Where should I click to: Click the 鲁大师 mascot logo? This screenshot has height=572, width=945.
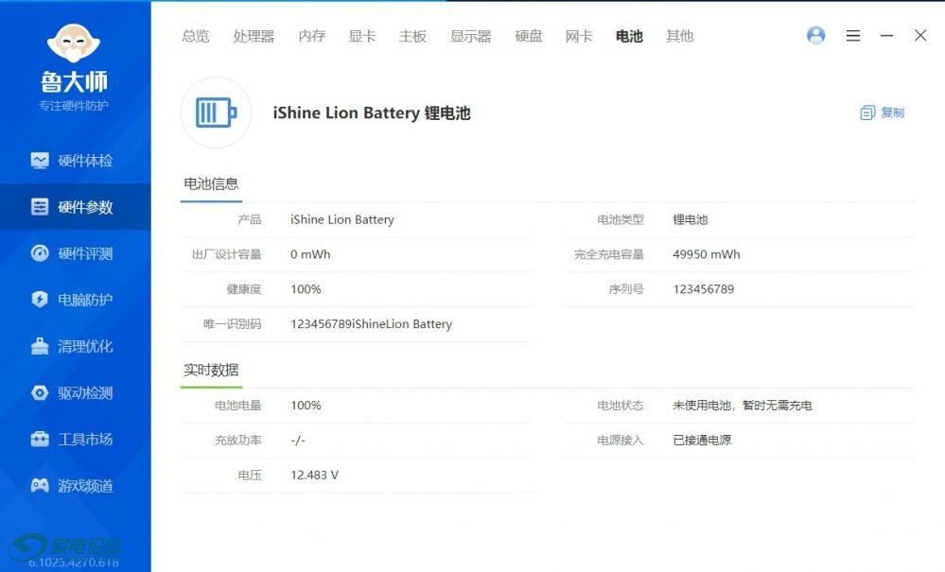click(74, 43)
